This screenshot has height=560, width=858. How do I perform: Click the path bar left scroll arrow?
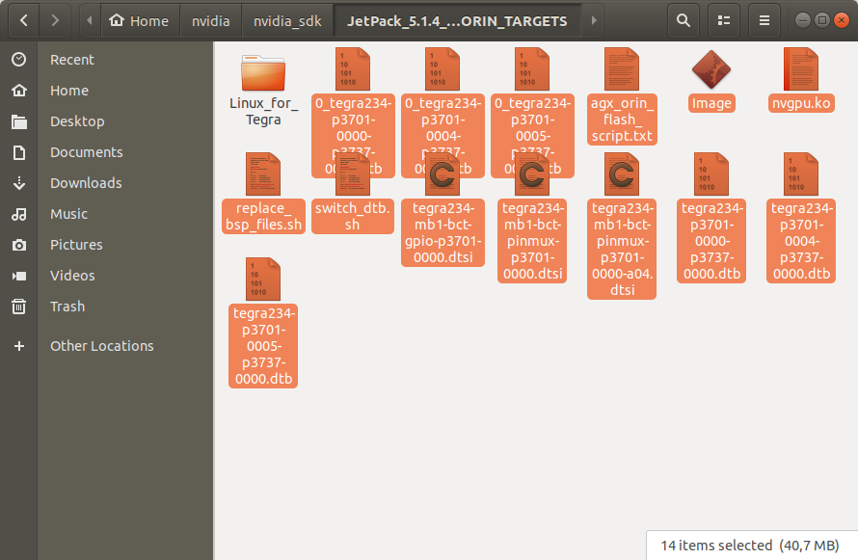90,21
